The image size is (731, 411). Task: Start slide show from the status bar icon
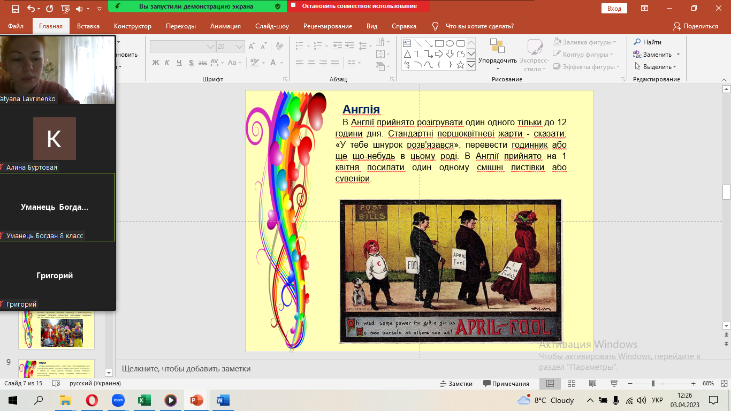614,384
